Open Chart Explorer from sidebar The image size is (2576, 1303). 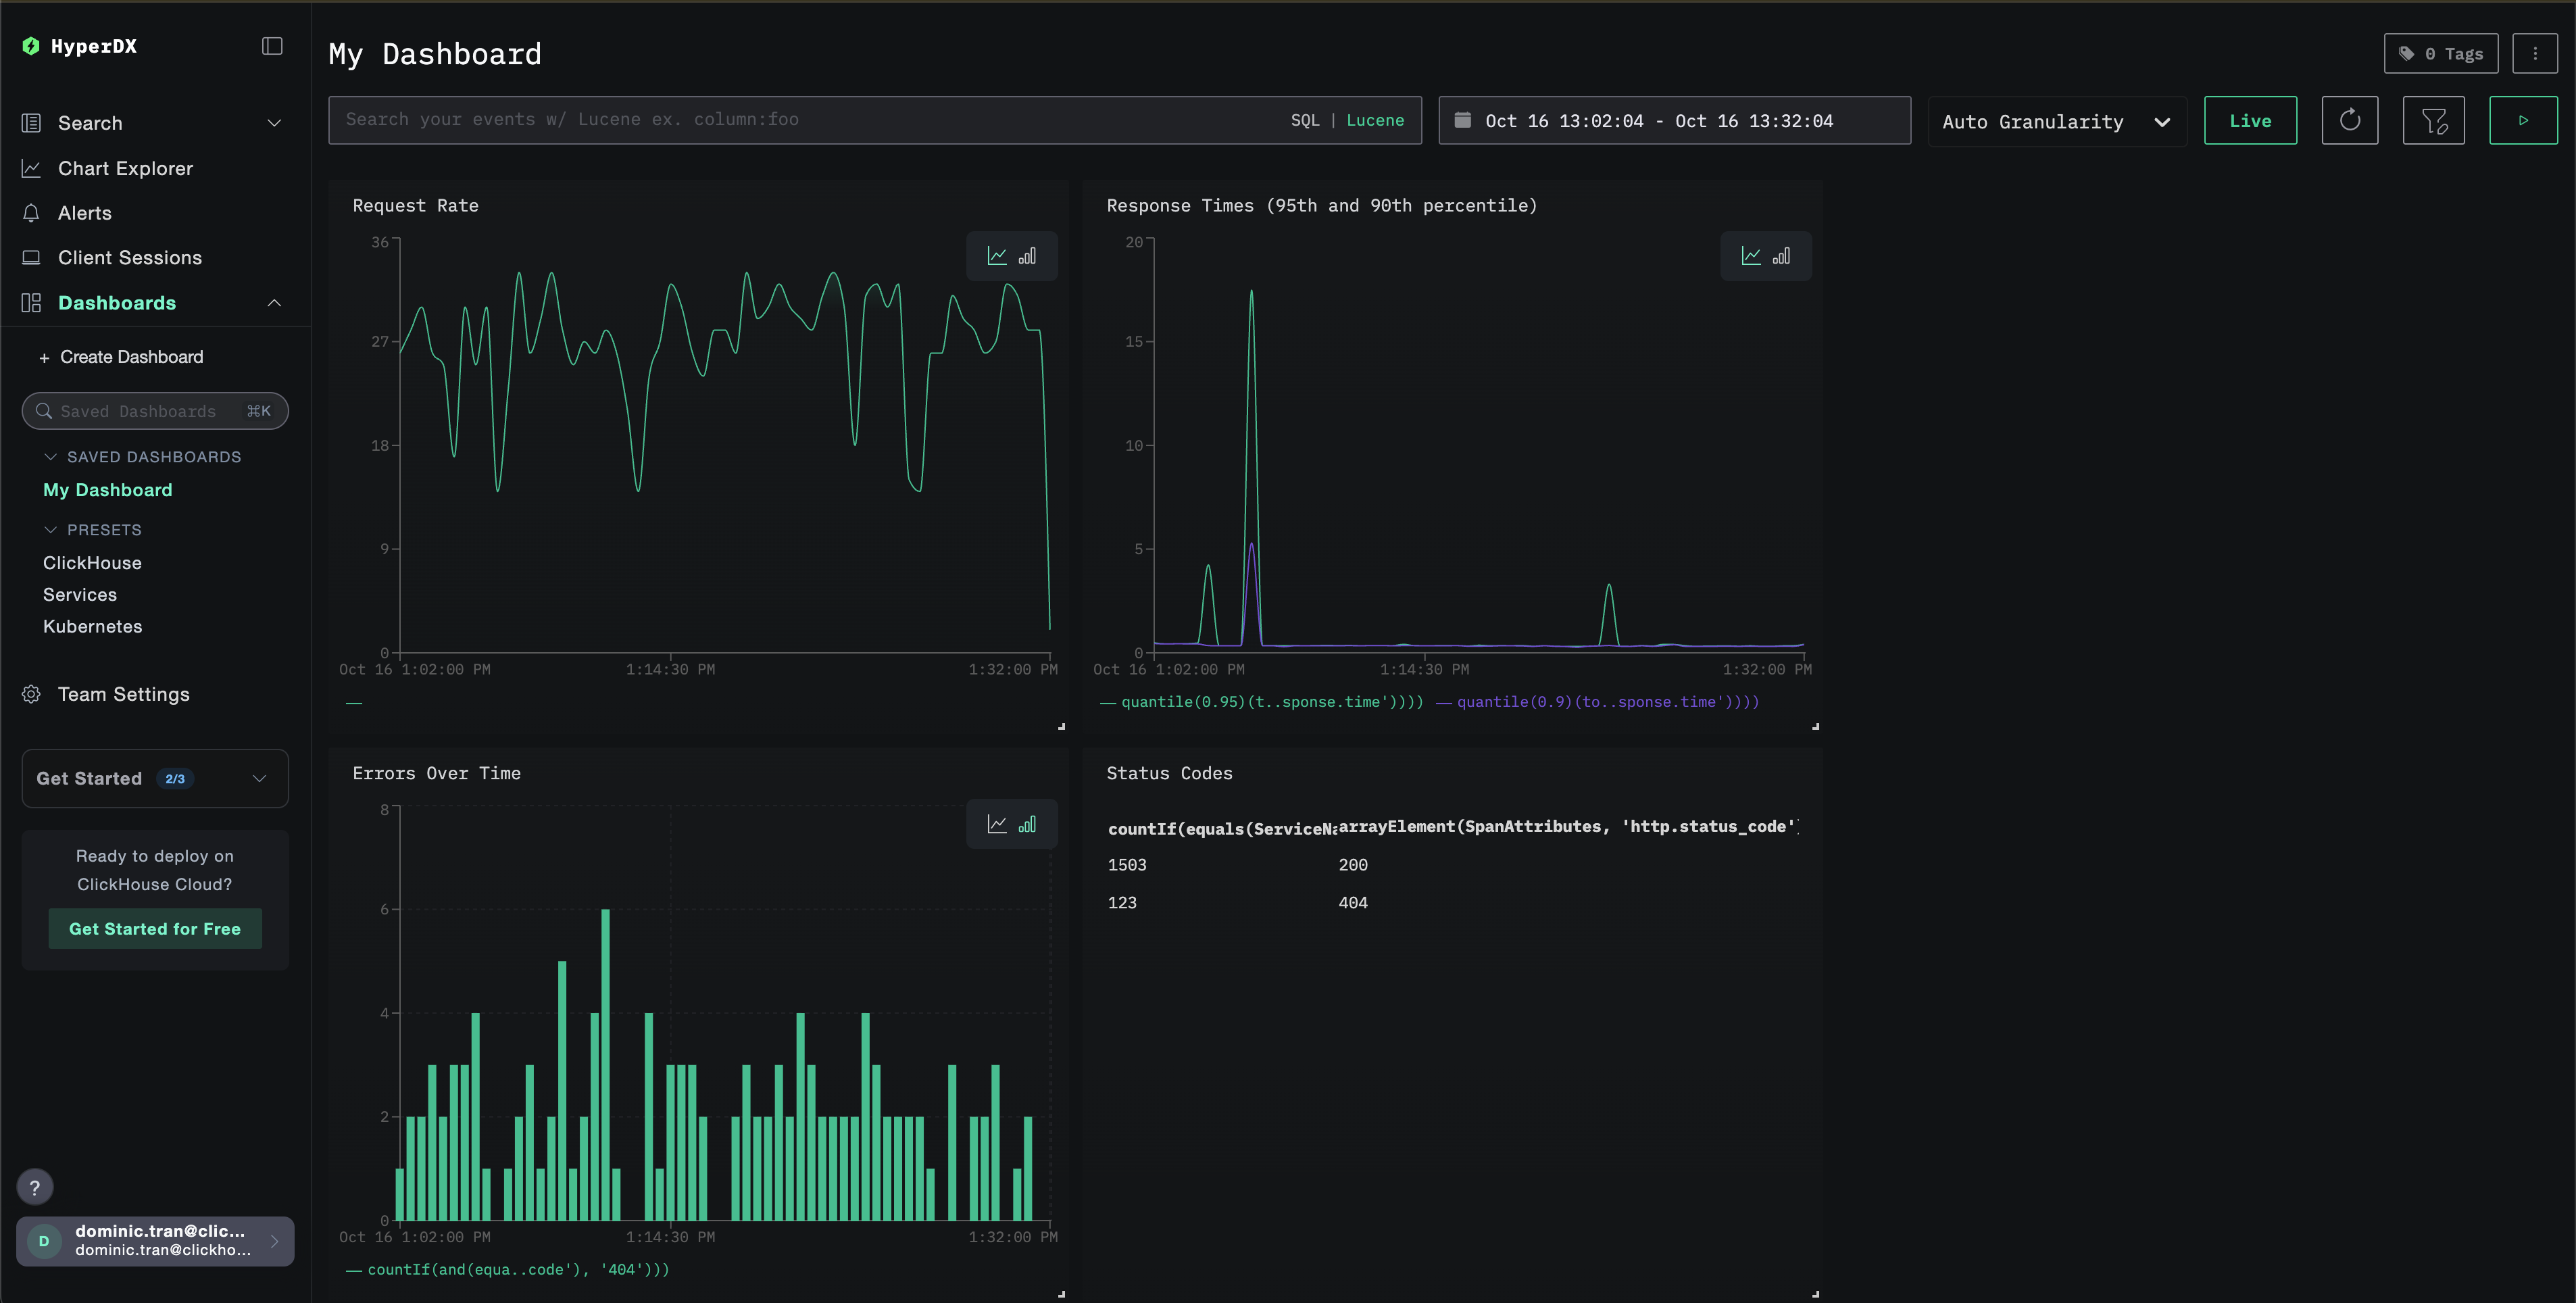pos(125,169)
